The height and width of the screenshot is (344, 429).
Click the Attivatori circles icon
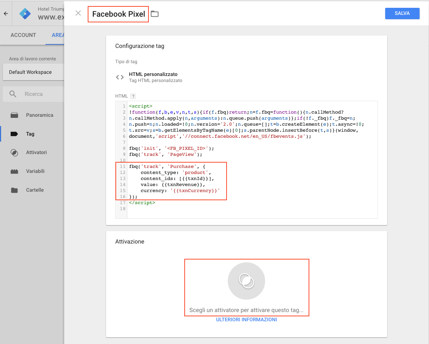pos(14,153)
